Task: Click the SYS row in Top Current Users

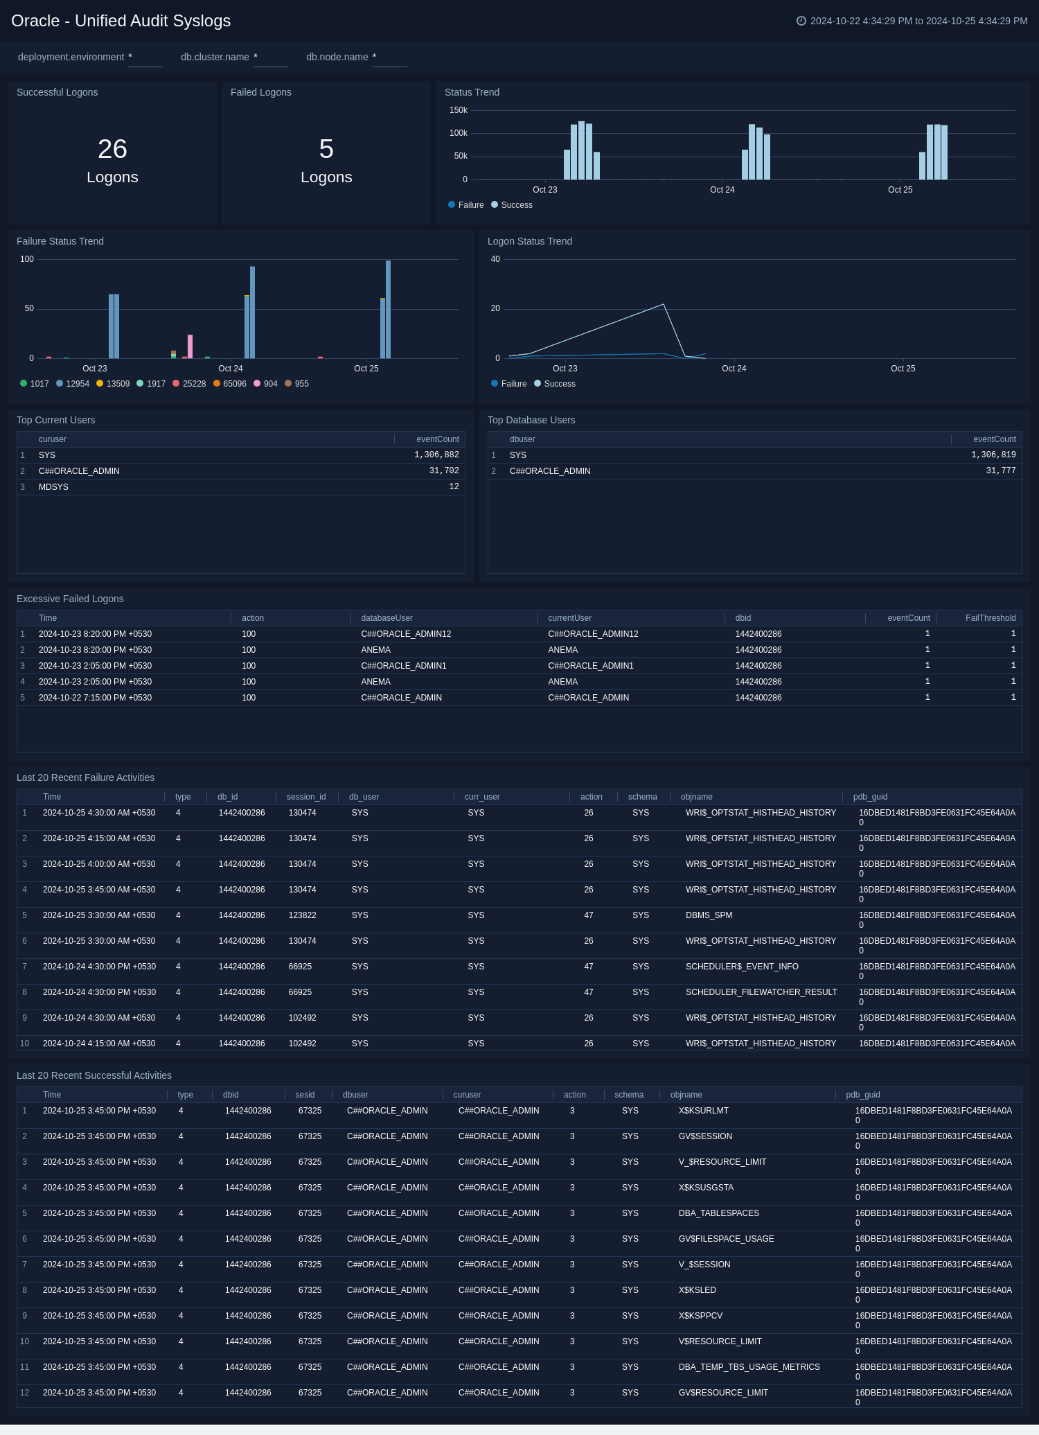Action: (x=241, y=455)
